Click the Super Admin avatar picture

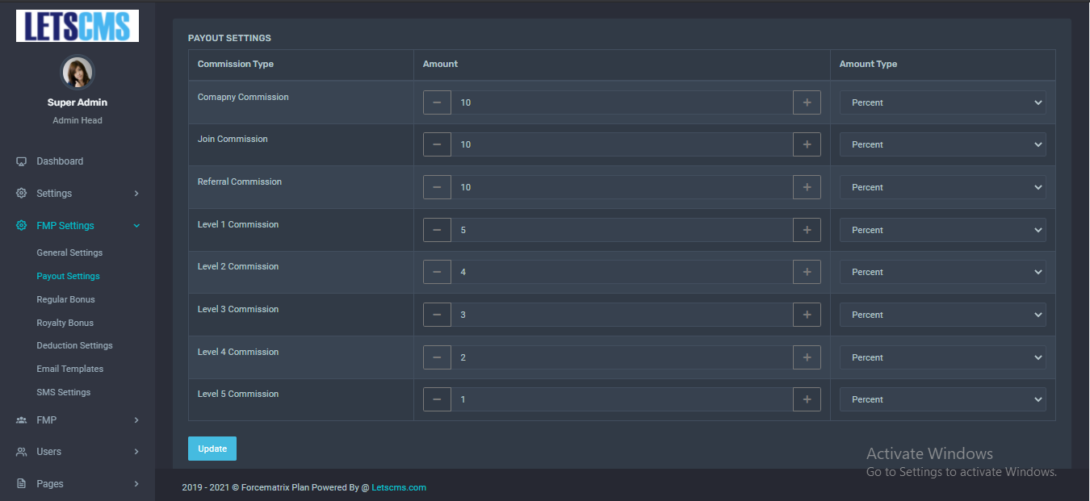(x=78, y=73)
